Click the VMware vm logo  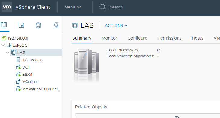tap(7, 7)
